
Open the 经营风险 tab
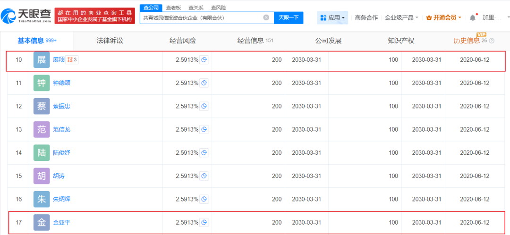pyautogui.click(x=183, y=41)
